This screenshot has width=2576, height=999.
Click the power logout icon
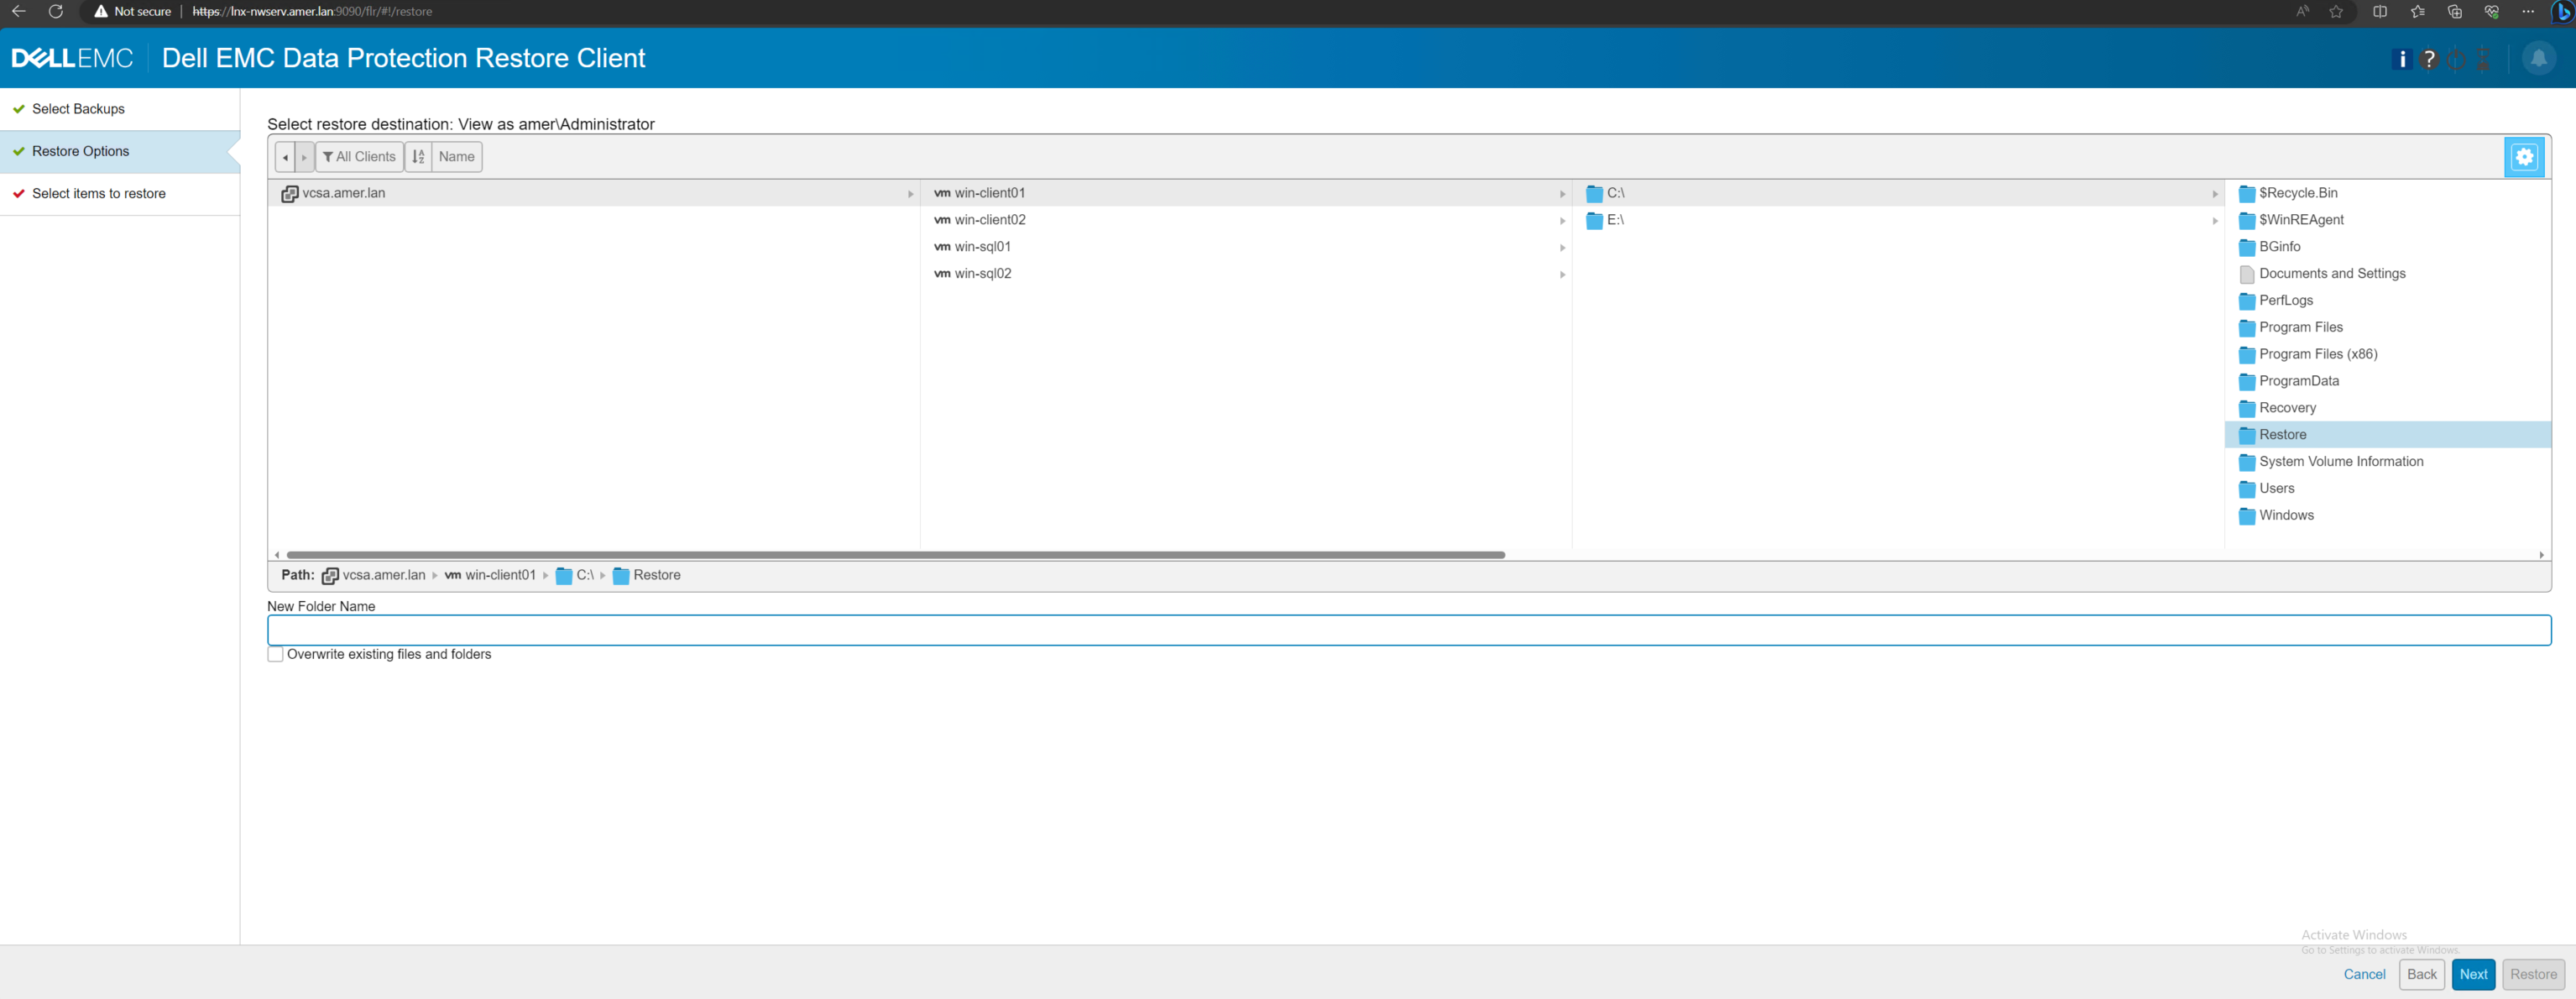(x=2456, y=59)
